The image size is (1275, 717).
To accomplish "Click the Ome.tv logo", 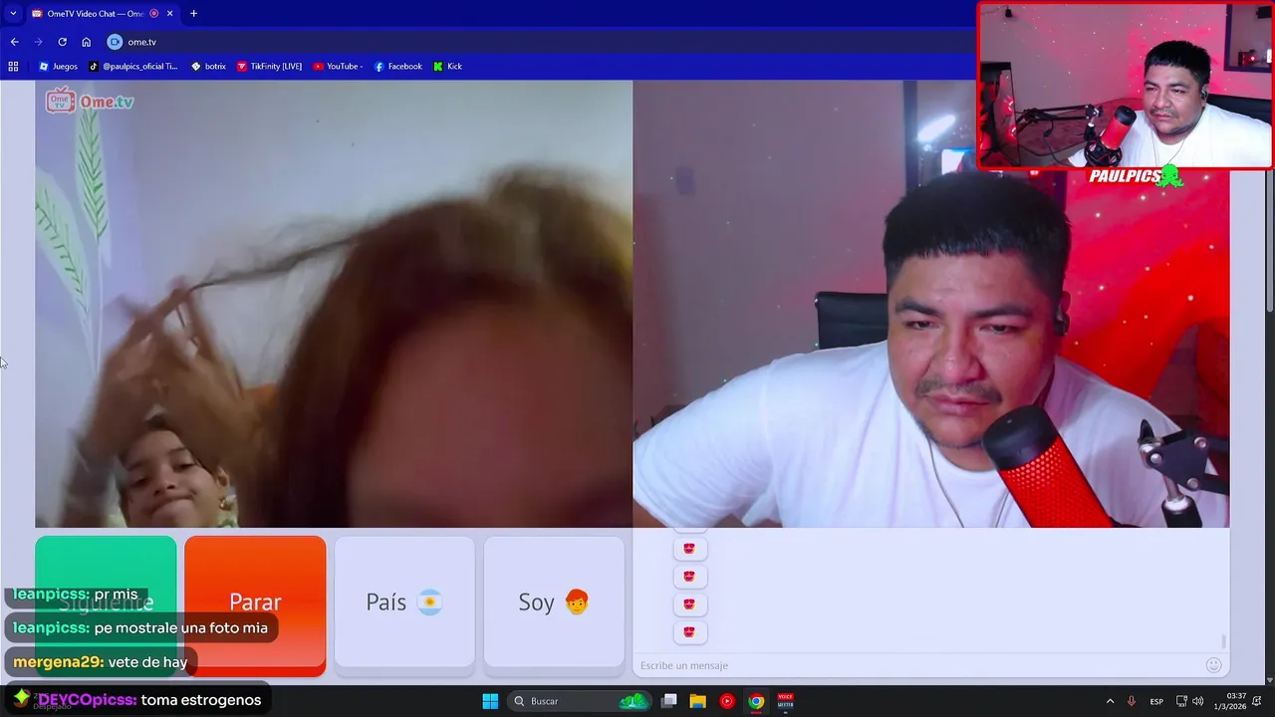I will click(90, 101).
